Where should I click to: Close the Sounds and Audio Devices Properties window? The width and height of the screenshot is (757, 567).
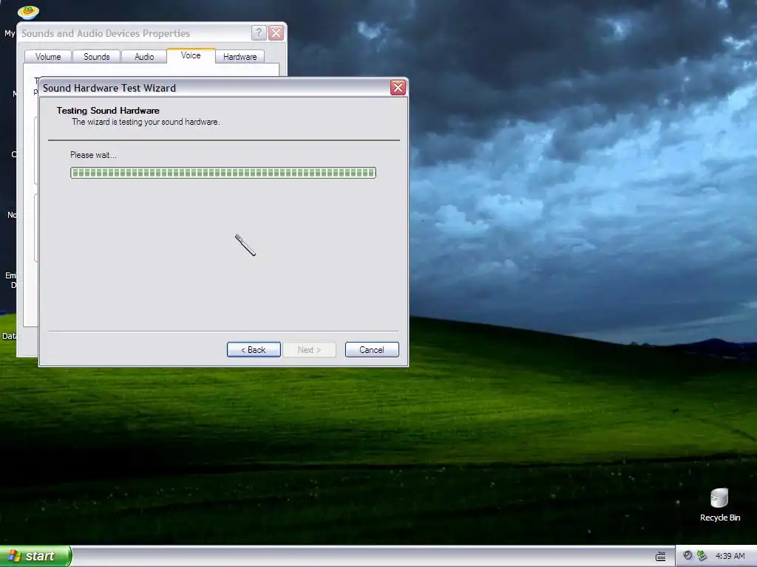click(x=276, y=32)
